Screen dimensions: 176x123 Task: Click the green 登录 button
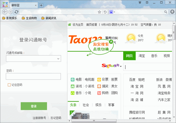coord(34,106)
